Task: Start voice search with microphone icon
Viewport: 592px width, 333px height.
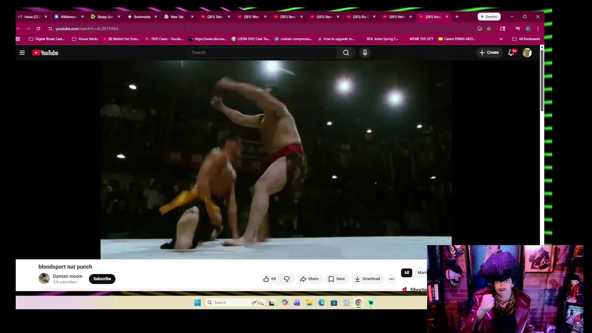Action: tap(365, 52)
